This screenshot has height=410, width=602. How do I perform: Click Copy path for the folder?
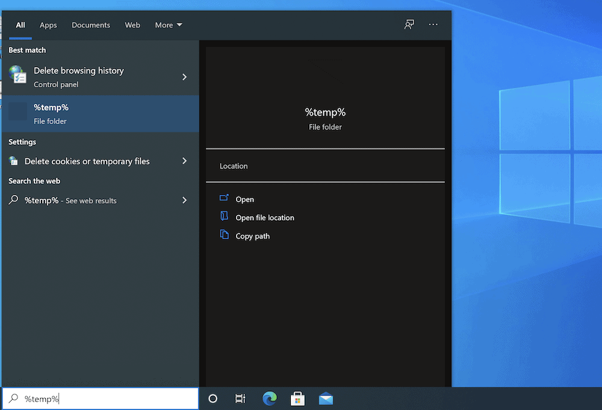pyautogui.click(x=252, y=236)
